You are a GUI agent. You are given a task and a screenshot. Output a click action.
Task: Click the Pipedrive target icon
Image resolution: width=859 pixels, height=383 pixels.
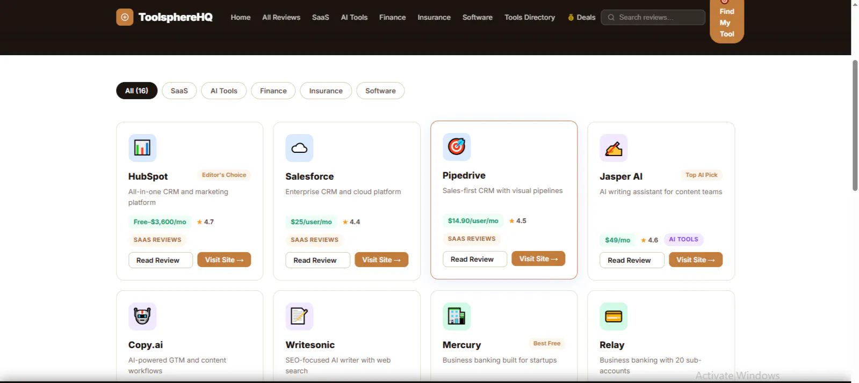pos(457,147)
